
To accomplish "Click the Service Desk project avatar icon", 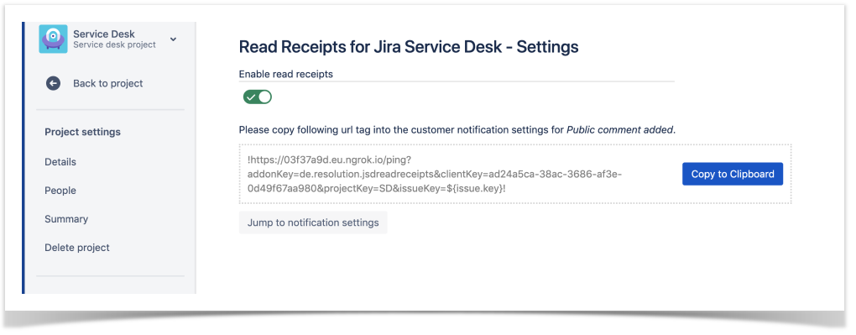I will click(x=53, y=39).
